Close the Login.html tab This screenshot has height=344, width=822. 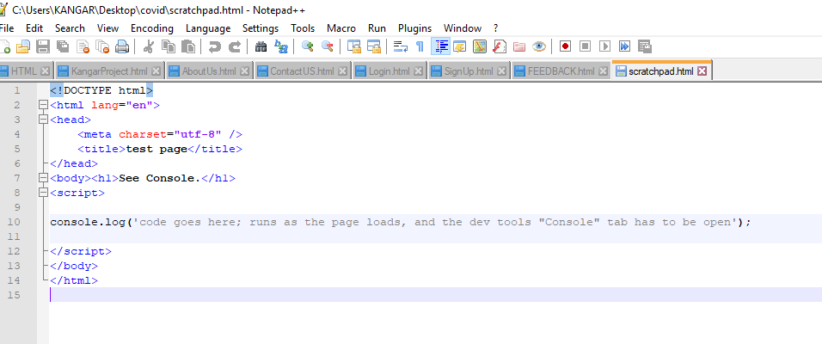click(419, 71)
